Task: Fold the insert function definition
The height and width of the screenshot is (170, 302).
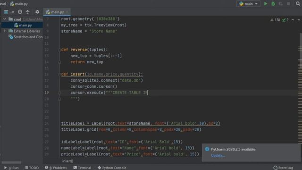Action: [59, 74]
